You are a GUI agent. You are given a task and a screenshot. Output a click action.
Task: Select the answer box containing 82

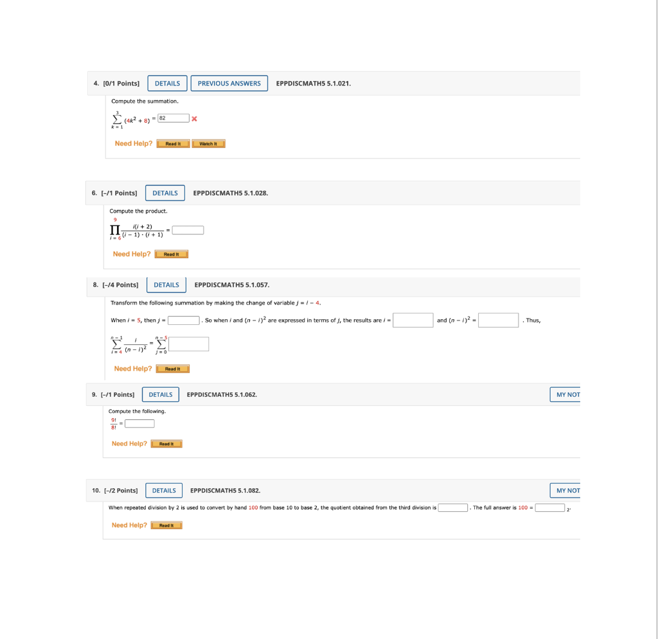click(x=172, y=118)
